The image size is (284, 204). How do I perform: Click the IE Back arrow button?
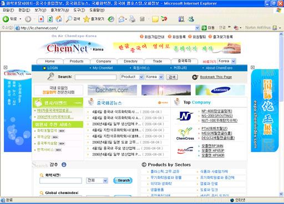(6, 19)
